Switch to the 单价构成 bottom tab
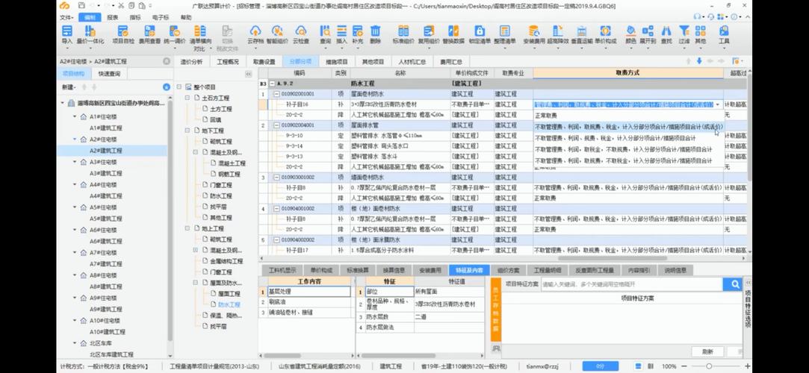Viewport: 809px width, 373px height. [x=321, y=270]
